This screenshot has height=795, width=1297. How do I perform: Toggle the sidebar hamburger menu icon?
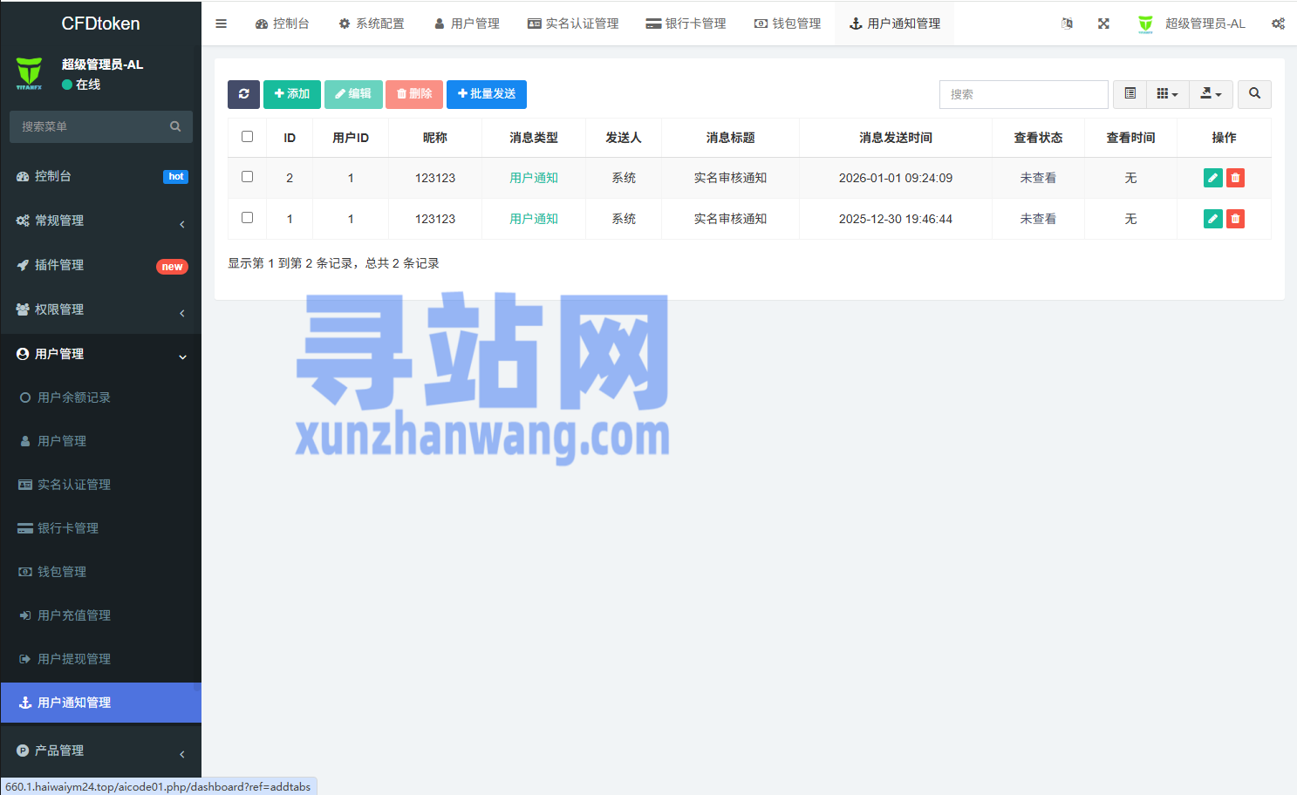click(222, 24)
